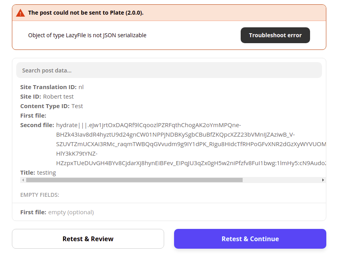The width and height of the screenshot is (339, 259).
Task: Click the error heading about Plate 2.0.0
Action: pos(86,13)
